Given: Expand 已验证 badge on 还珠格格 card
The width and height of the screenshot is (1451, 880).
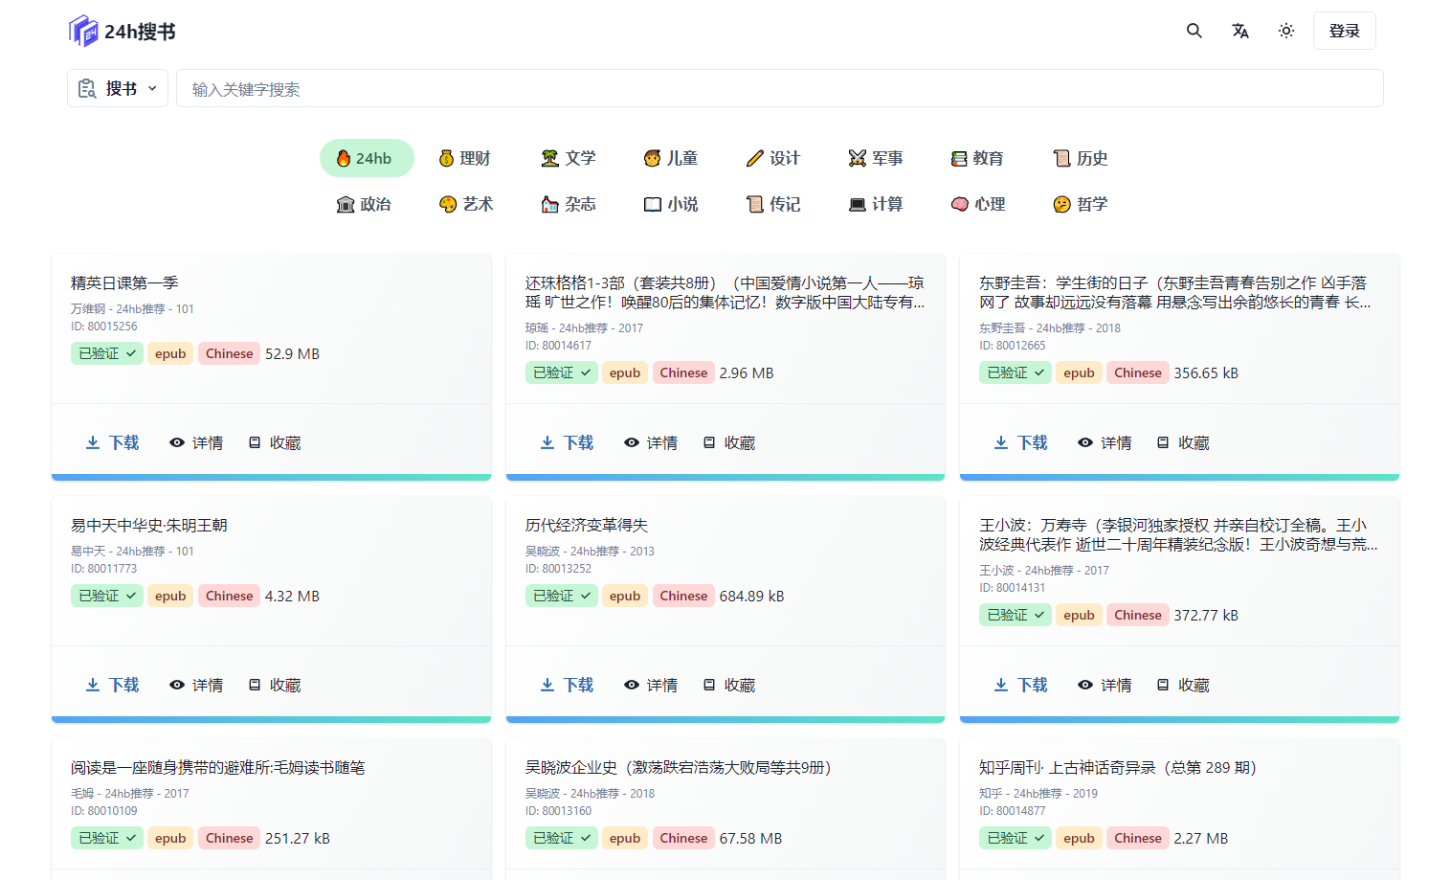Looking at the screenshot, I should coord(561,372).
